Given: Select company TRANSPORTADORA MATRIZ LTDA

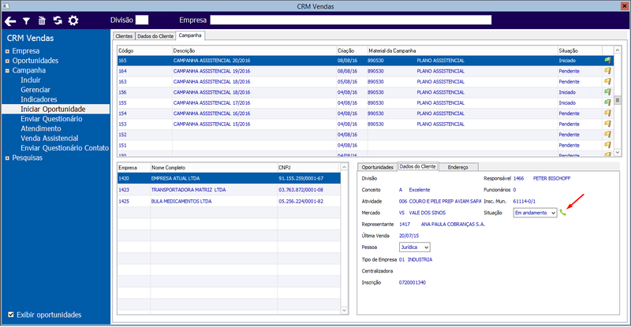Looking at the screenshot, I should click(229, 189).
